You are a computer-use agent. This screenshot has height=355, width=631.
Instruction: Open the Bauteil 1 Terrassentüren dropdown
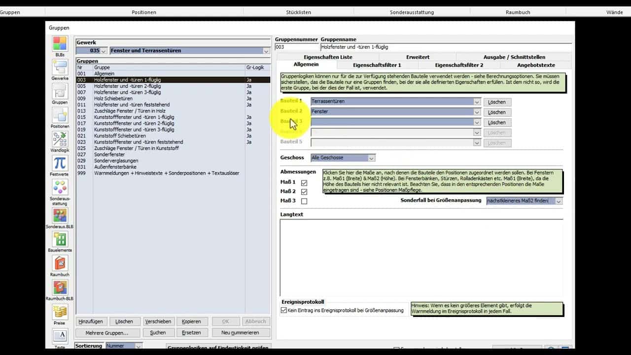[477, 102]
